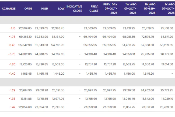The width and height of the screenshot is (175, 117).
Task: Click high value 24,888.05
Action: point(41,54)
